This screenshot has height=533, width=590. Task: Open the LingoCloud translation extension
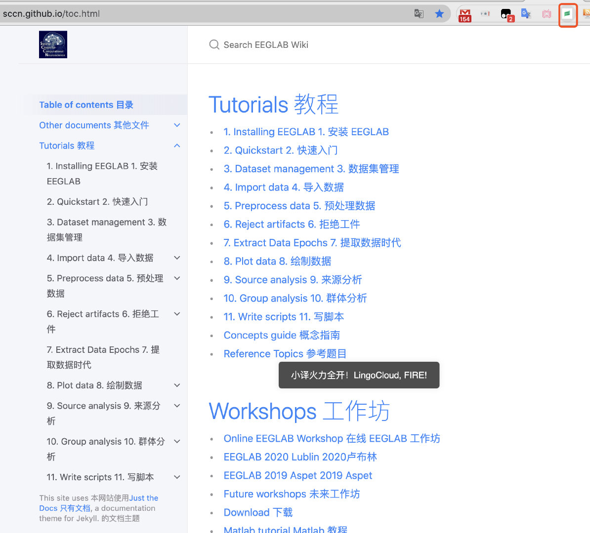click(x=567, y=14)
